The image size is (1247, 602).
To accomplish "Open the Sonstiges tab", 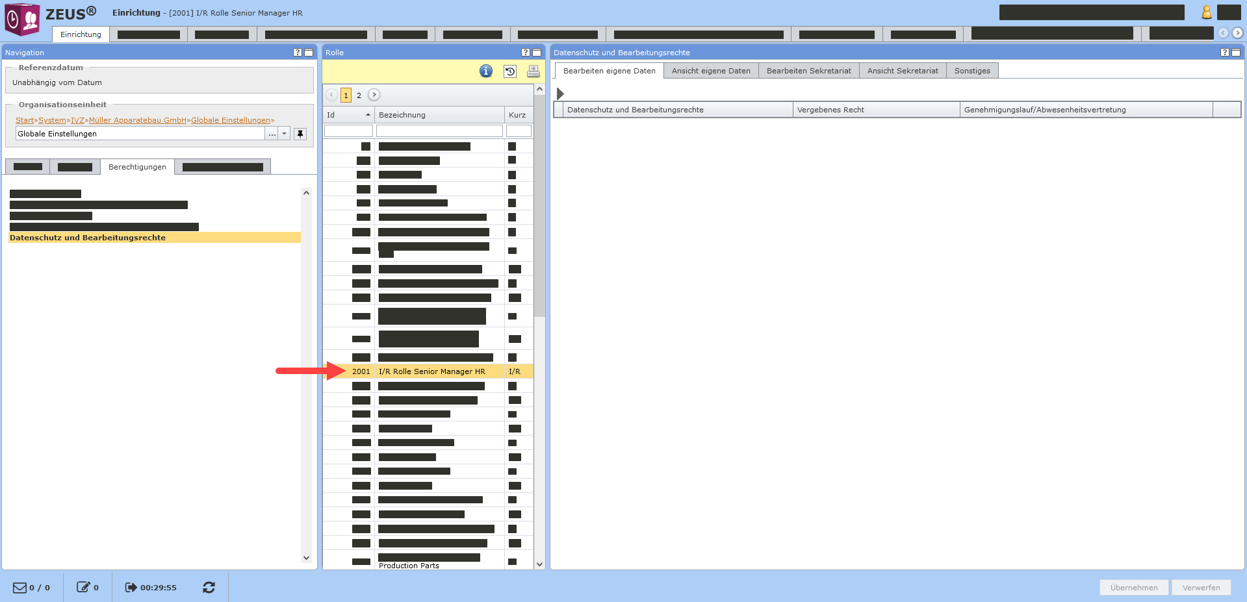I will [972, 71].
